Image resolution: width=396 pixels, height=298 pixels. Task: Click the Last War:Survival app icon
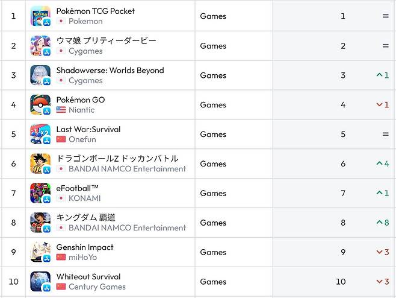tap(40, 135)
